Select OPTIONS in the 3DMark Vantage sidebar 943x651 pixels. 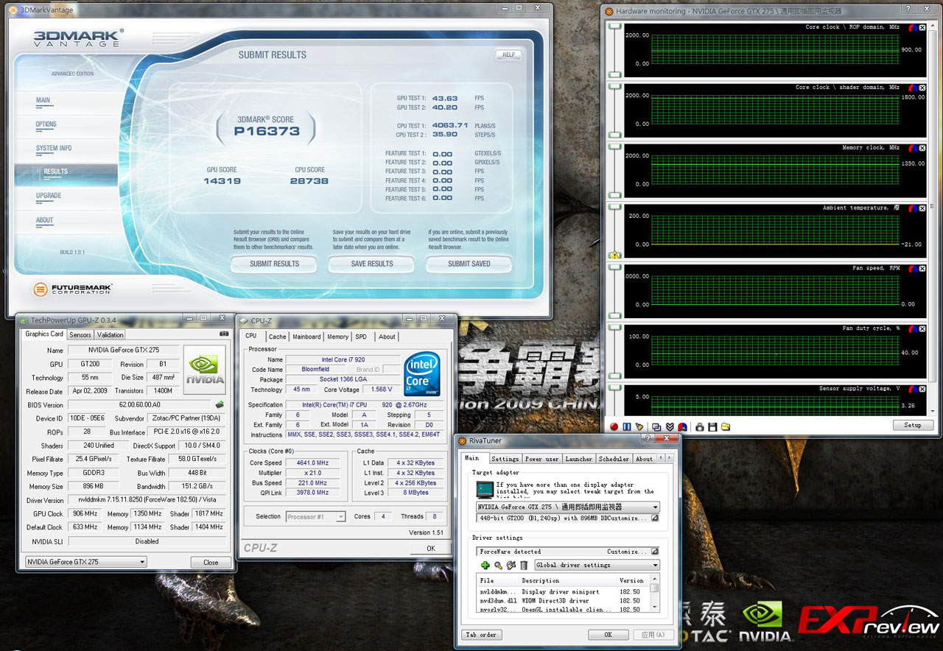coord(46,124)
